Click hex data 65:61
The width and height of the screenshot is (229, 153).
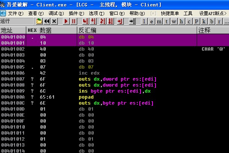[47, 97]
